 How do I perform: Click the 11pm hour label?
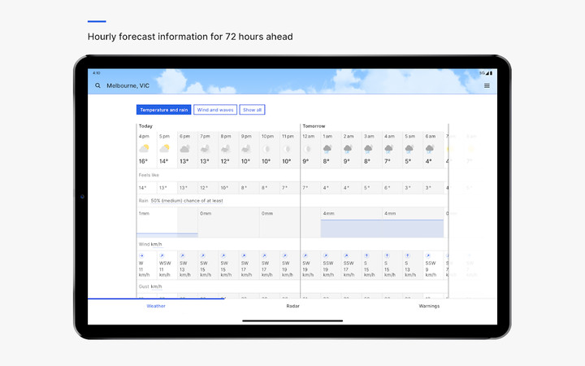click(288, 137)
